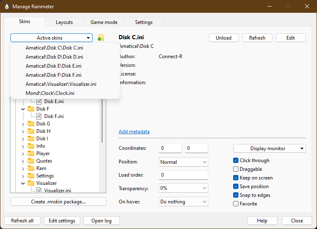Select the Visualizer.ini file icon
The width and height of the screenshot is (317, 229).
(39, 191)
